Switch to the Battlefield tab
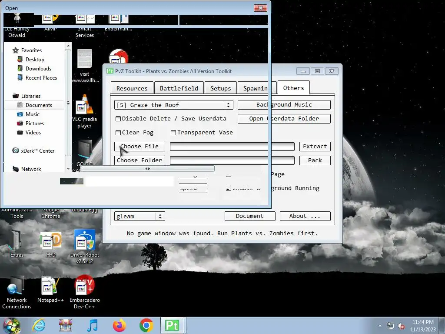Screen dimensions: 445x334 (x=179, y=88)
